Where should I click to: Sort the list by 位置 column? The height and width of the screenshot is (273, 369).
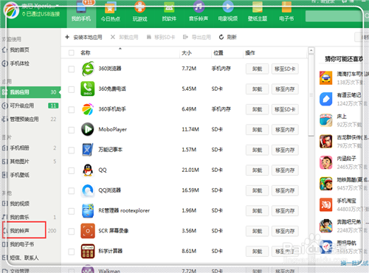pos(218,52)
